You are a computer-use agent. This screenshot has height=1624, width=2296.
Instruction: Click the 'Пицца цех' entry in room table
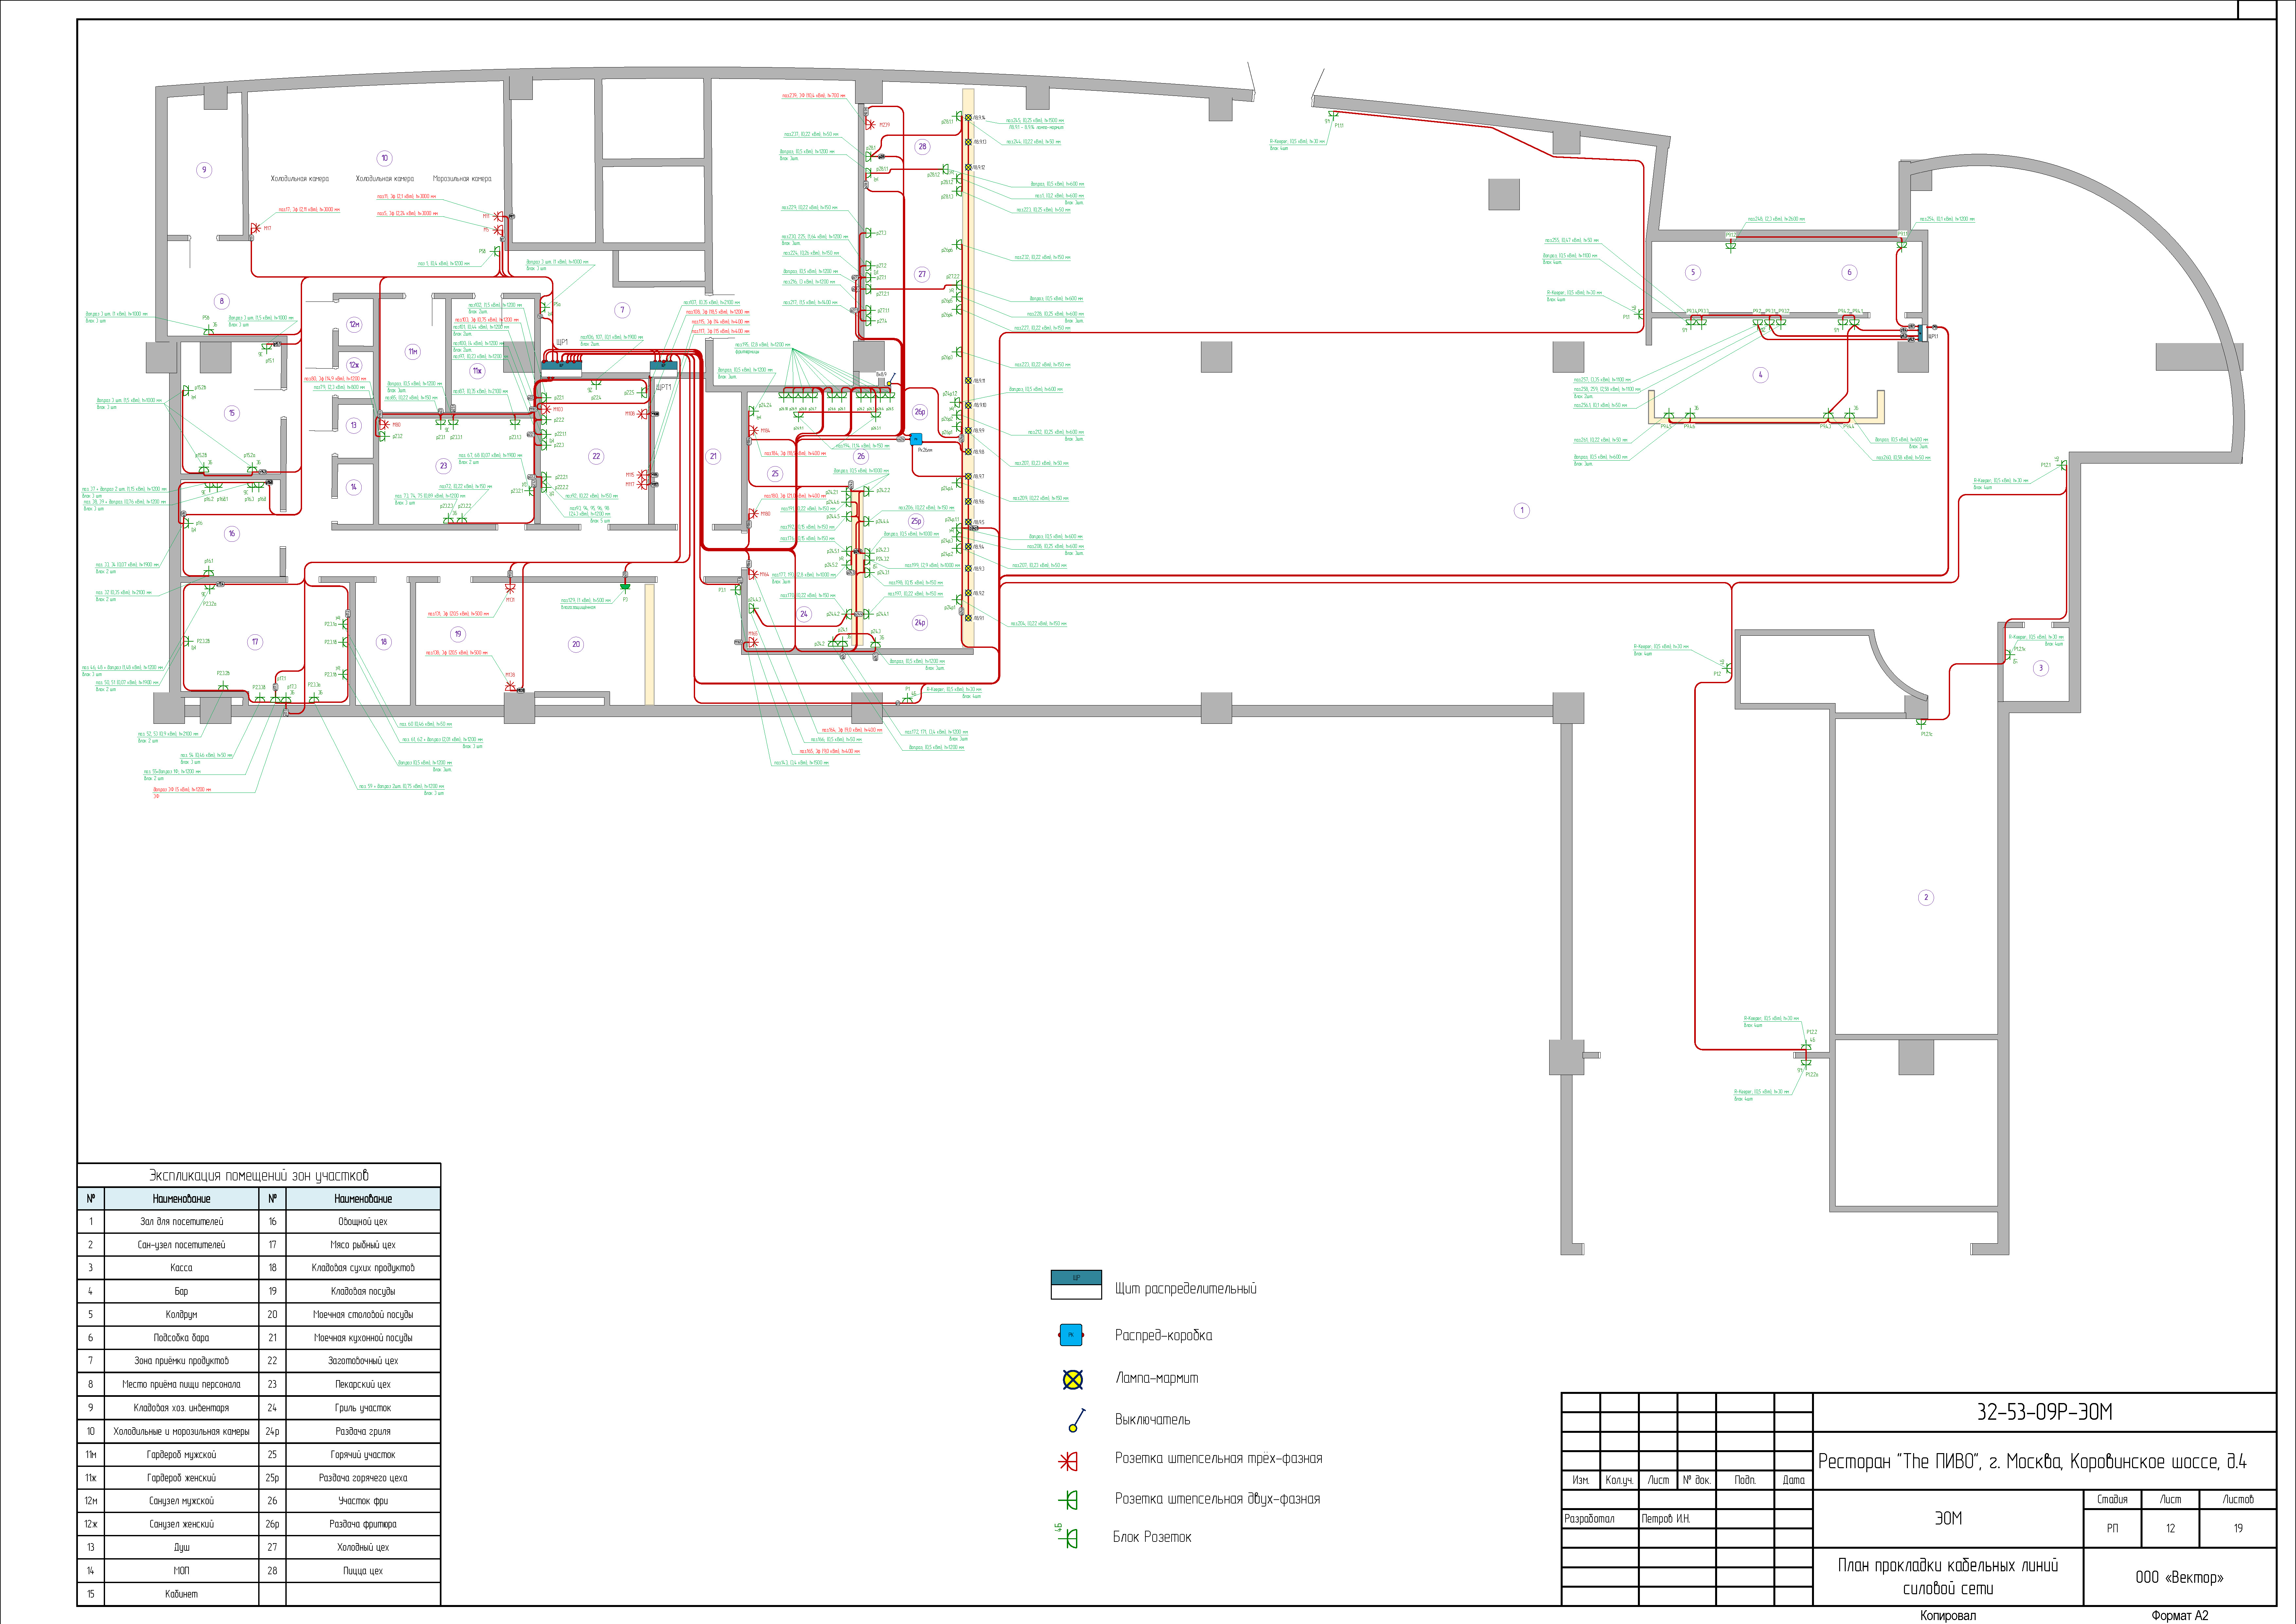click(x=363, y=1571)
